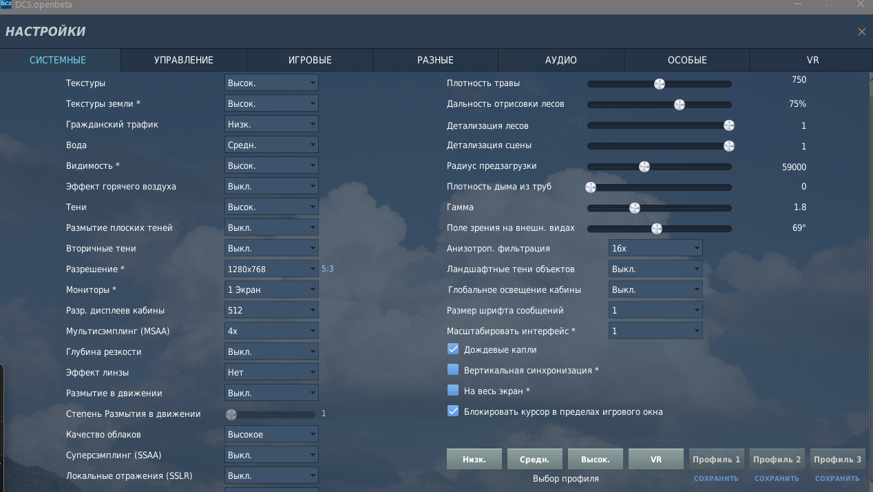Open Размер шрифта сообщений dropdown
Viewport: 873px width, 492px height.
click(655, 310)
